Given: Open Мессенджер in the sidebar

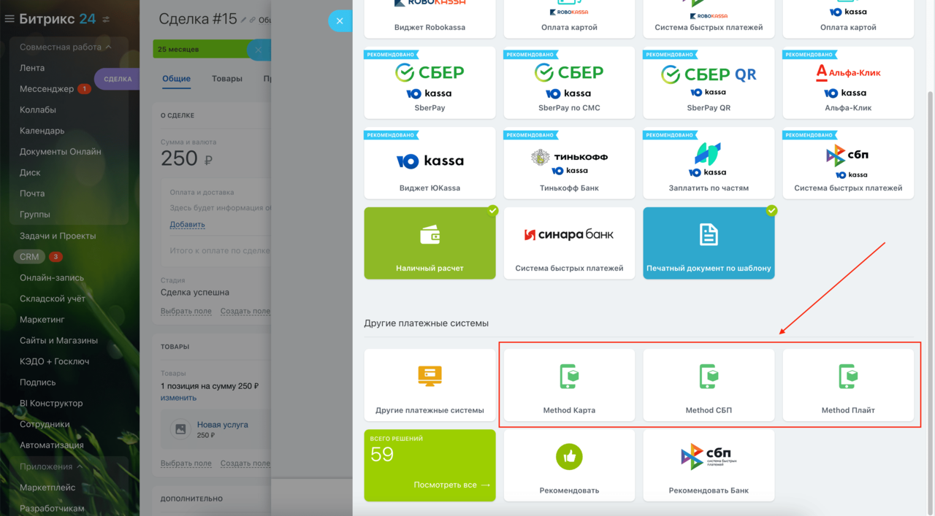Looking at the screenshot, I should 47,89.
